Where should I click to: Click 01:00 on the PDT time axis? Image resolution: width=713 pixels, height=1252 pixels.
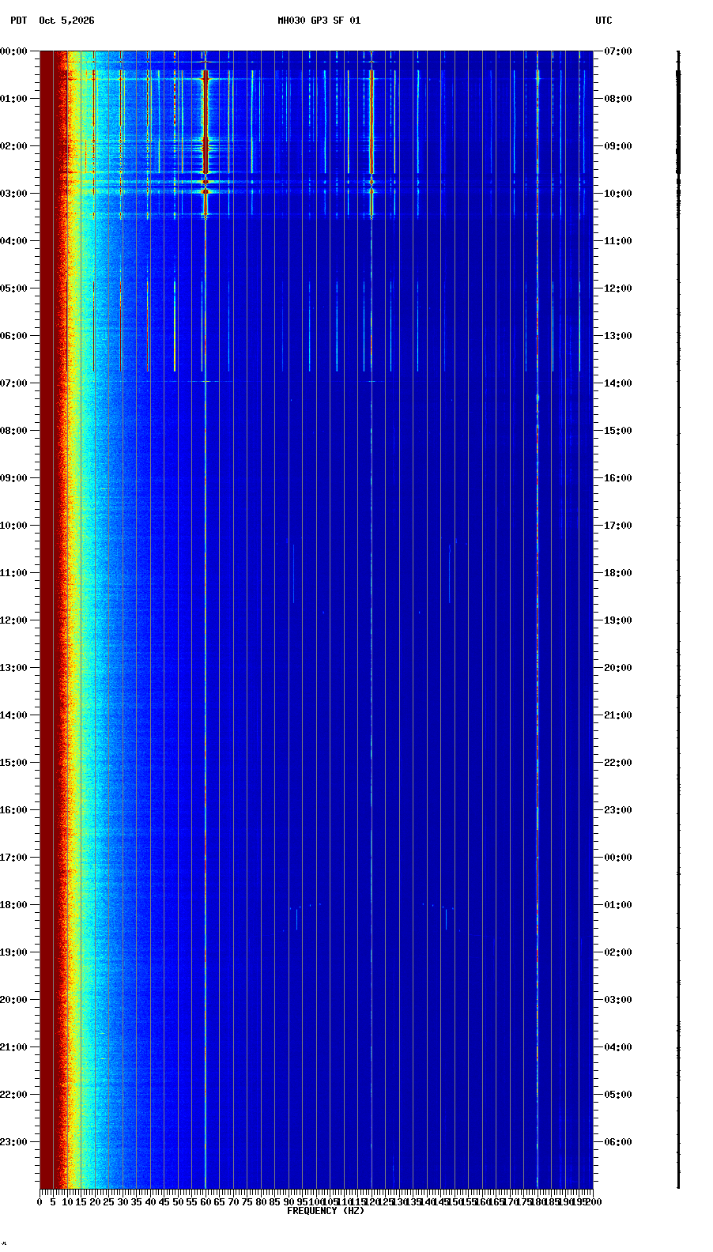(x=13, y=99)
